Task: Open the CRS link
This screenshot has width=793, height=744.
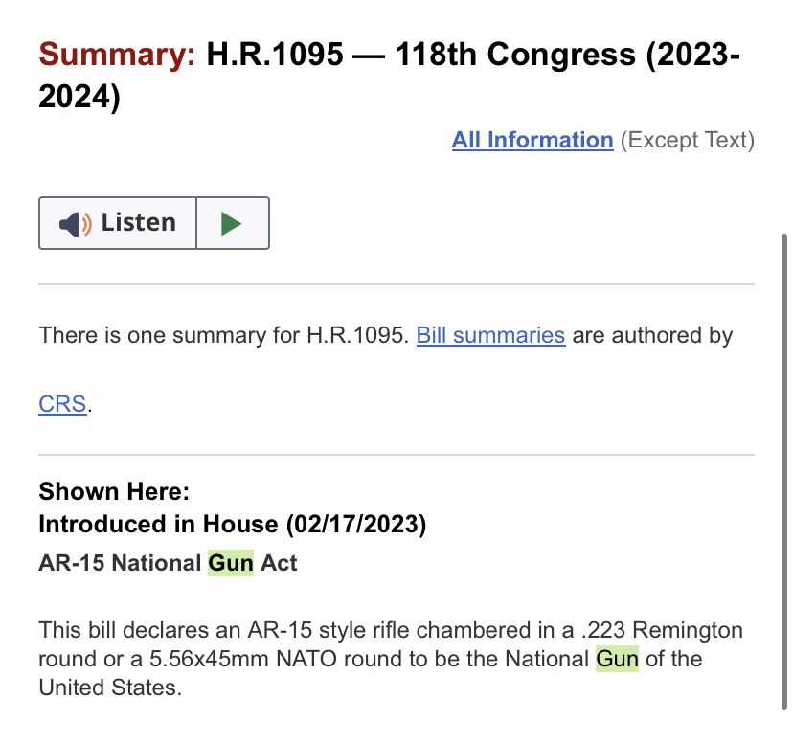Action: point(62,404)
